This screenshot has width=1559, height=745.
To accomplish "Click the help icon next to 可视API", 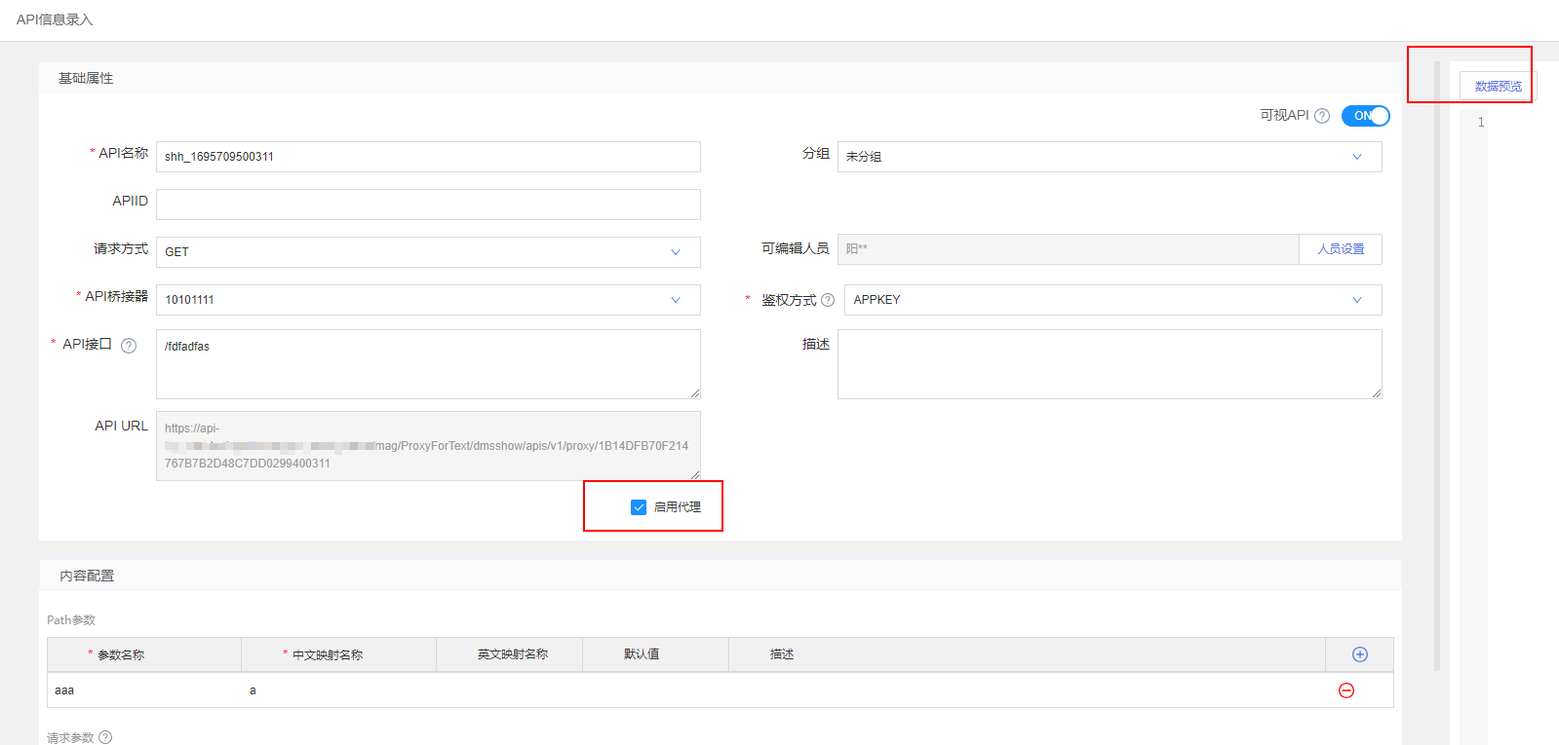I will tap(1322, 116).
